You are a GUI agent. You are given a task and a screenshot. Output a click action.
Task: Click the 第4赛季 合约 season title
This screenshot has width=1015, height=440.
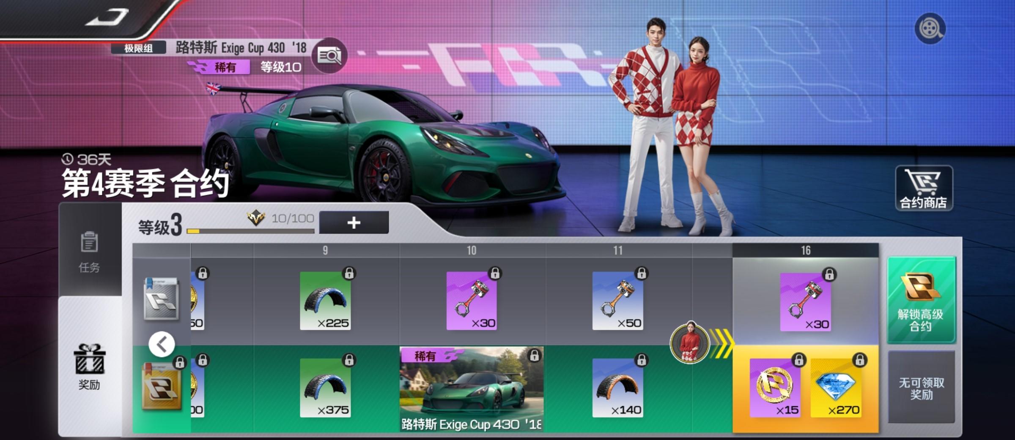(145, 184)
